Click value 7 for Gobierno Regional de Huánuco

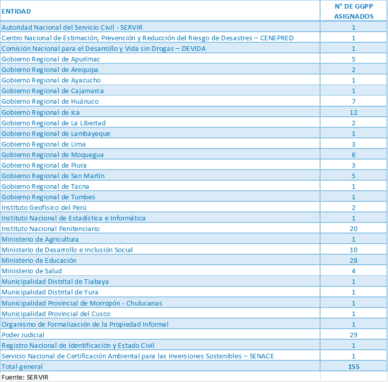pos(354,102)
